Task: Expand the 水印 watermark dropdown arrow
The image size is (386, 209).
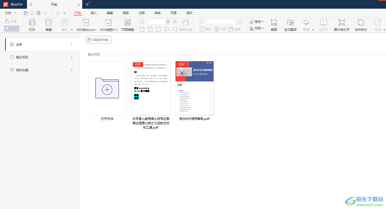Action: click(x=384, y=30)
